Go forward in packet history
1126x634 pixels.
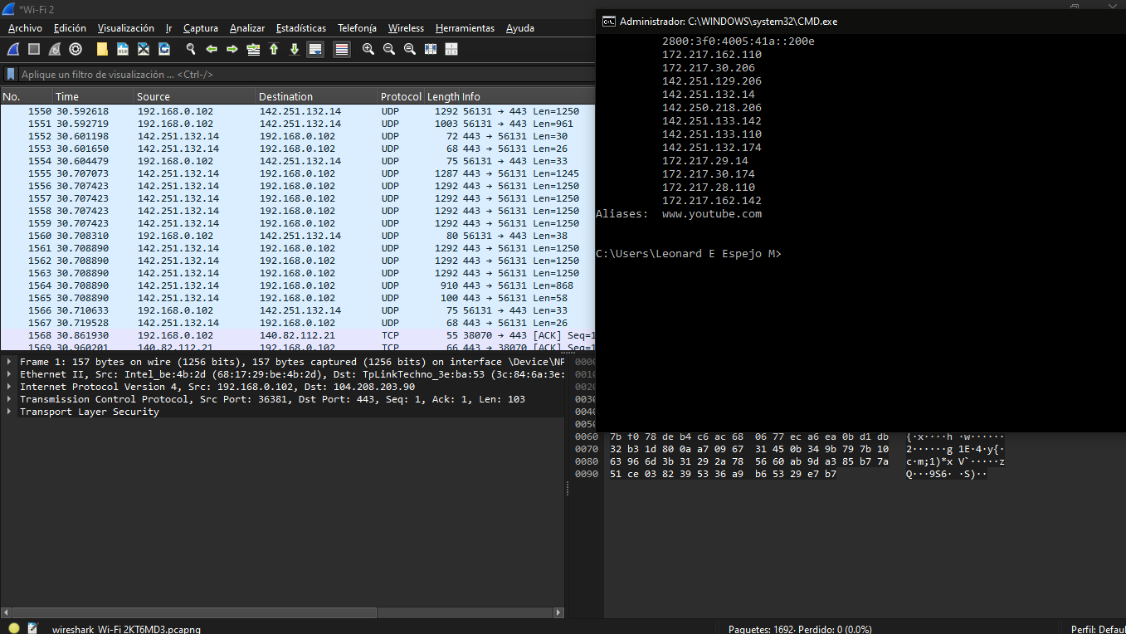click(232, 49)
